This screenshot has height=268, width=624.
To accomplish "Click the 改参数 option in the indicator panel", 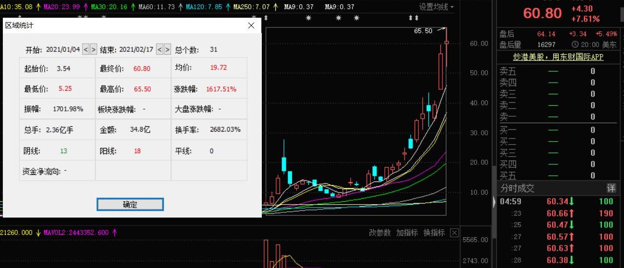I will (x=379, y=232).
